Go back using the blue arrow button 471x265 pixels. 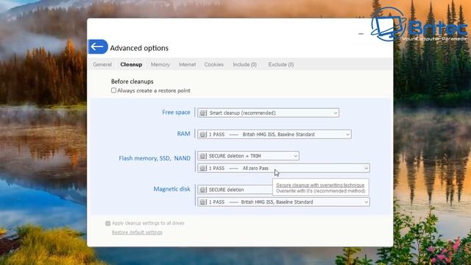[98, 46]
